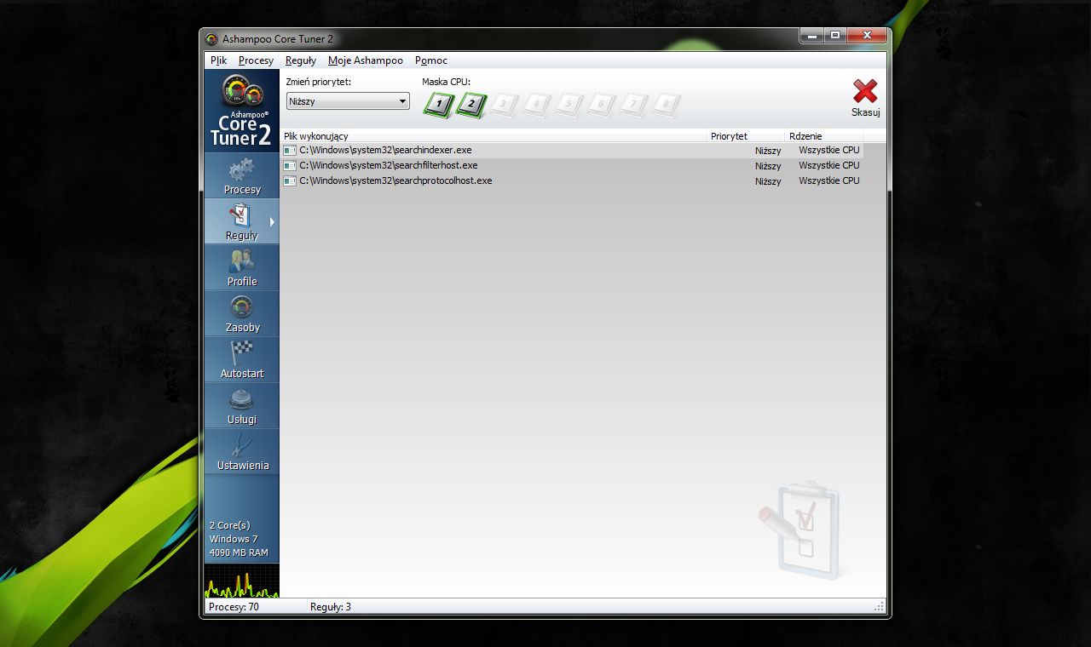
Task: Click Niższy priority of searchprotocolhost.exe
Action: [x=768, y=181]
